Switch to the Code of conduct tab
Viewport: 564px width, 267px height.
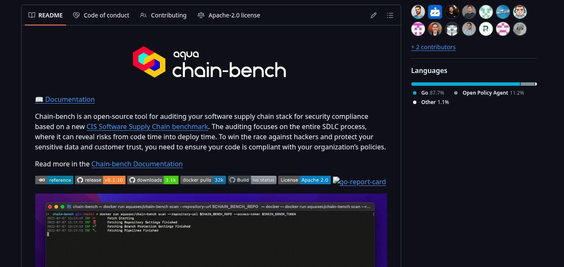[x=106, y=15]
